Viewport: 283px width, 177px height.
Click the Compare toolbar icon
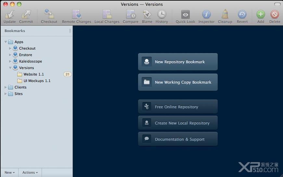coord(131,14)
